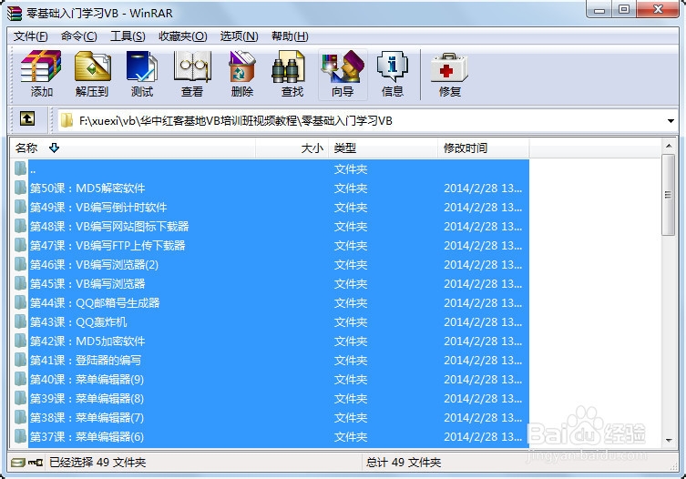This screenshot has width=686, height=479.
Task: Click scrollbar down arrow in file list
Action: pos(669,441)
